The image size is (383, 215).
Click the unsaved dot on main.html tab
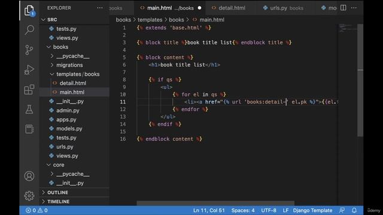click(x=199, y=8)
